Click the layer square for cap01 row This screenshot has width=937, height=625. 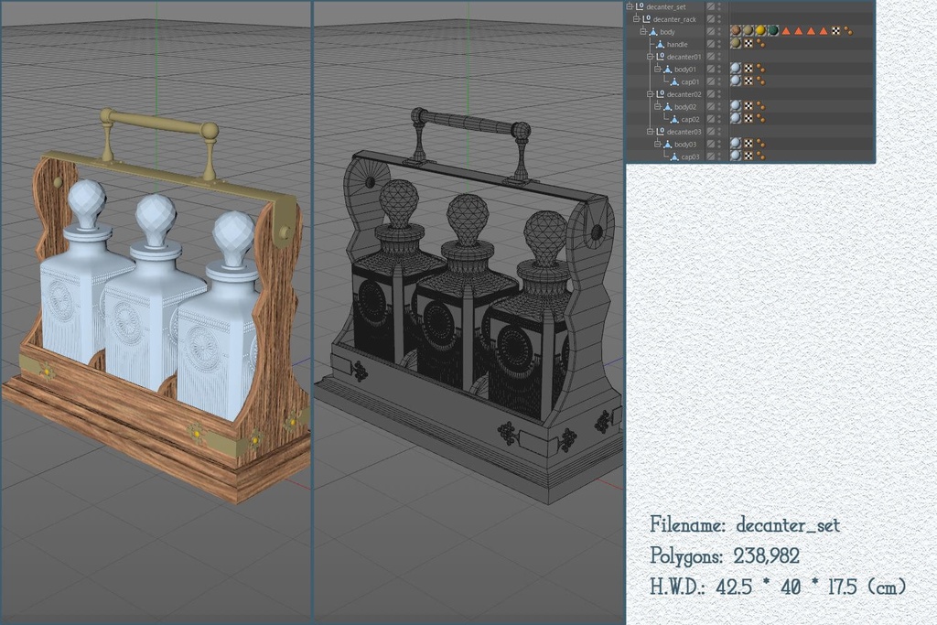coord(710,81)
